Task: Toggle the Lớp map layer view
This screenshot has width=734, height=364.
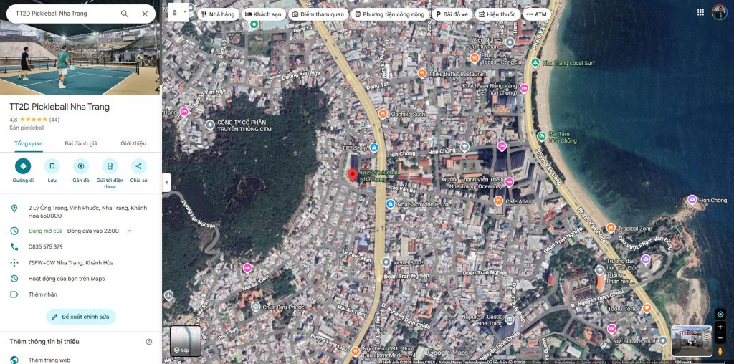Action: 185,341
